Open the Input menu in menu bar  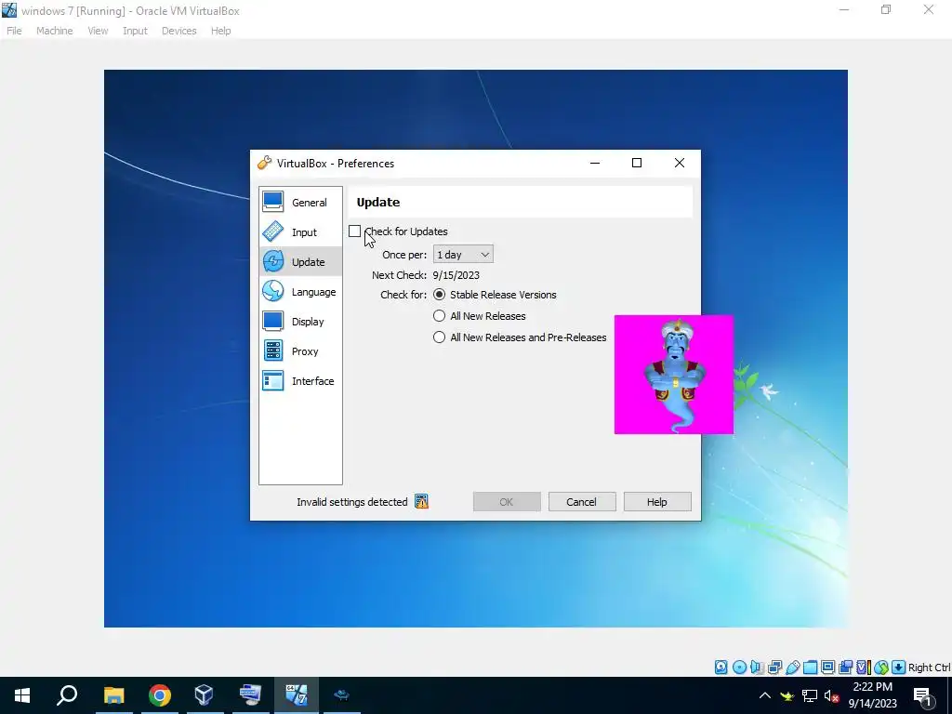pos(135,31)
